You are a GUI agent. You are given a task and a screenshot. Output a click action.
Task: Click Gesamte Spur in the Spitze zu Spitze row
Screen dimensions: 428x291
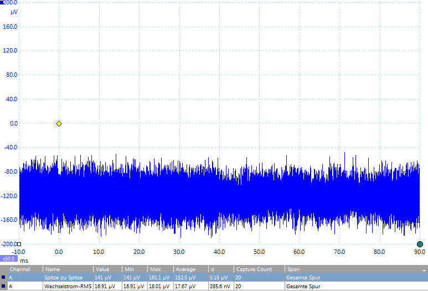303,277
